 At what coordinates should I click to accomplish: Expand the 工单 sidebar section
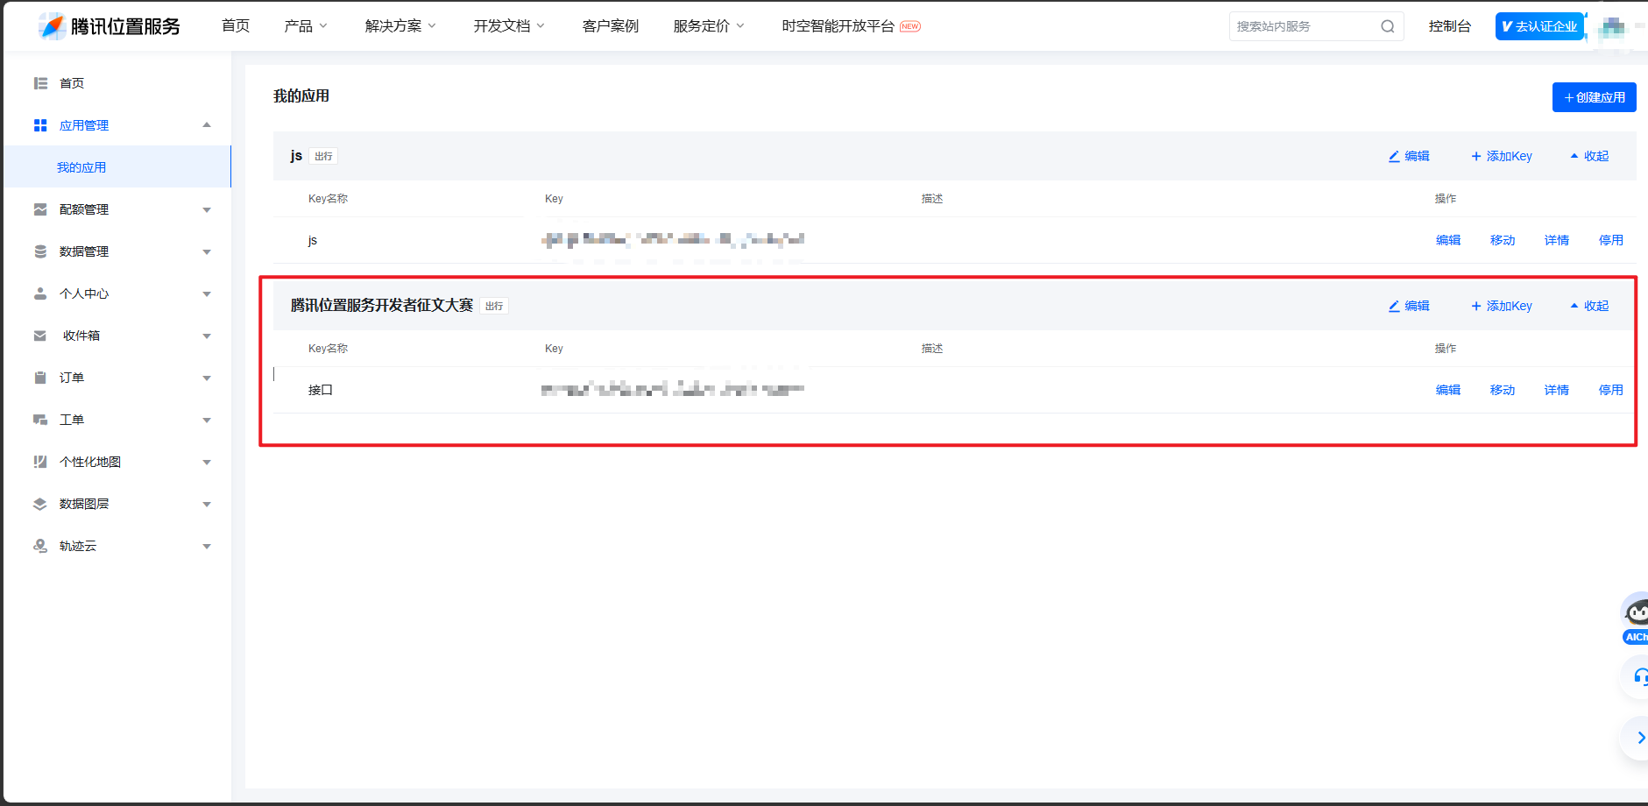coord(207,421)
